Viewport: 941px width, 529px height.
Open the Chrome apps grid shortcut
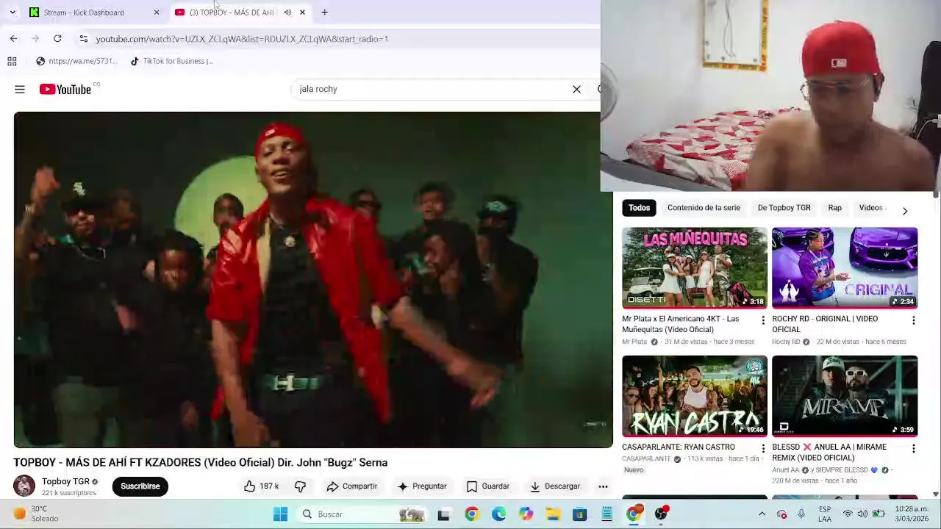[x=12, y=61]
